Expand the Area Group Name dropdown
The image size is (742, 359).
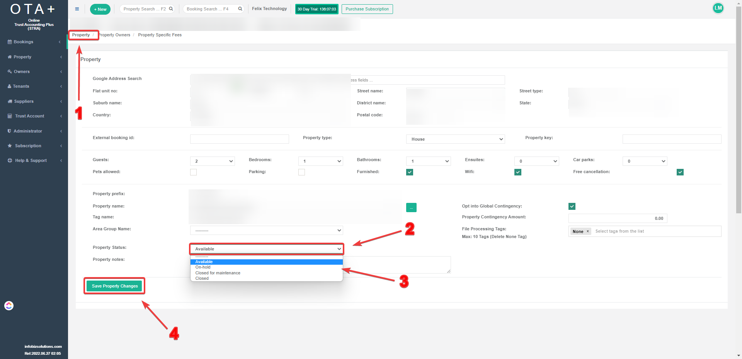[x=266, y=231]
